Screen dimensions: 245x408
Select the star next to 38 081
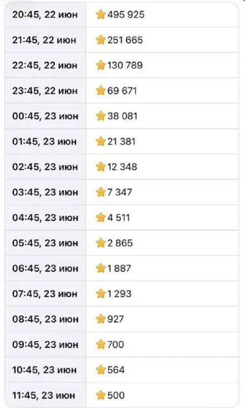click(100, 116)
